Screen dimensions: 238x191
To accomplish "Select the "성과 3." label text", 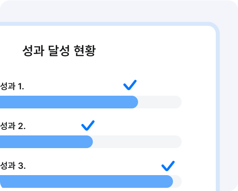I will click(13, 166).
